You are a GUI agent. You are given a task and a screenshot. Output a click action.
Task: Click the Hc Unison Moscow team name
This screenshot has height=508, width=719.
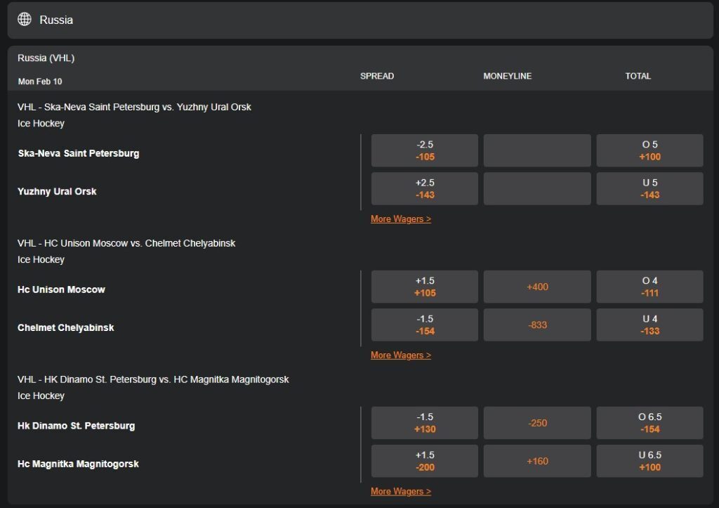tap(61, 290)
